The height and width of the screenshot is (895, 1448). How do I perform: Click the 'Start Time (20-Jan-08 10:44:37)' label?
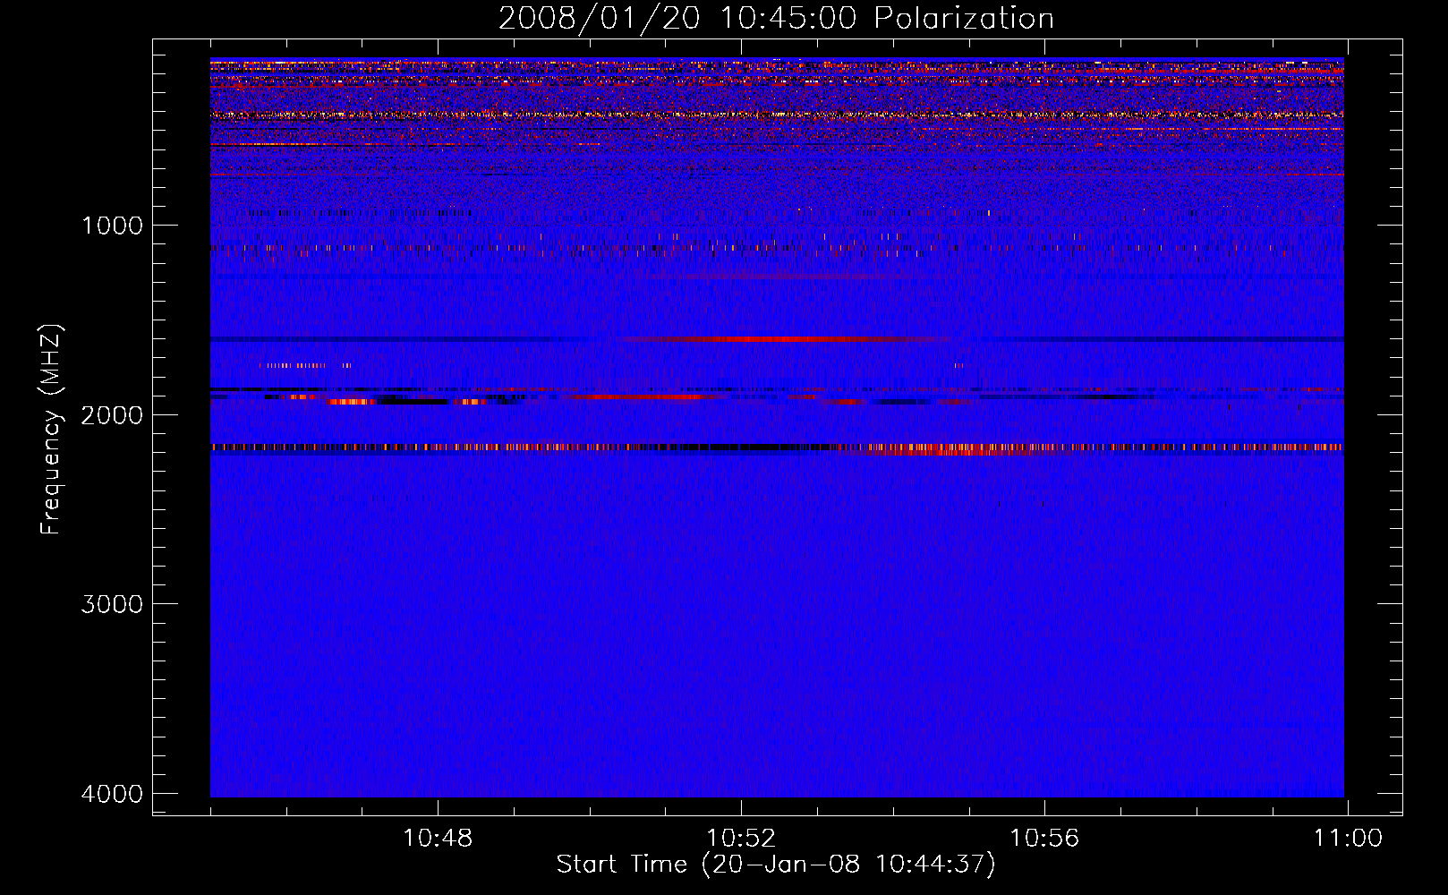[776, 865]
